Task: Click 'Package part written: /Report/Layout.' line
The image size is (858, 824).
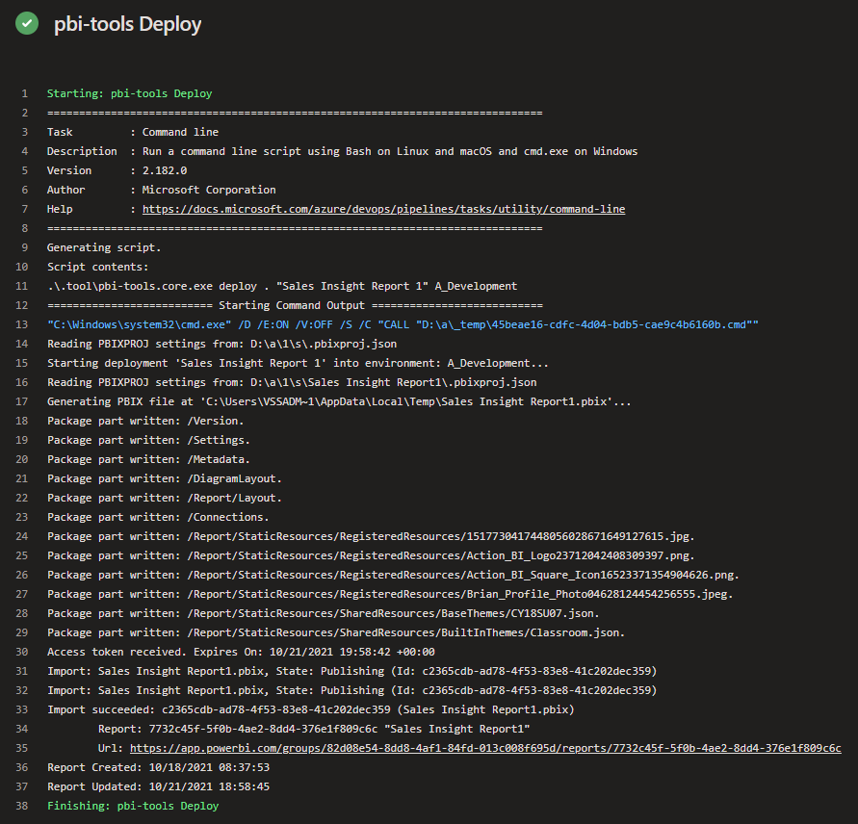Action: (165, 498)
